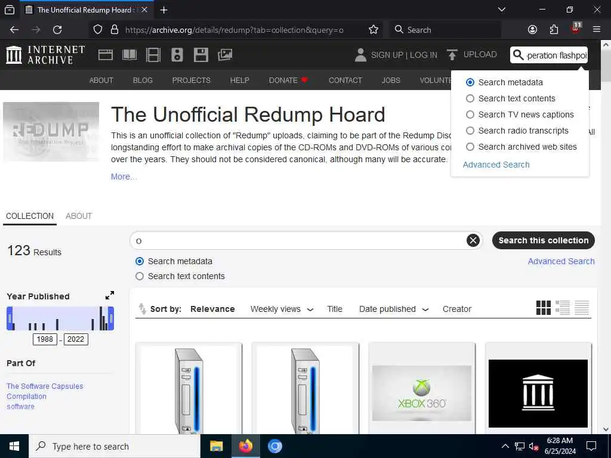Click Search this collection button
This screenshot has height=458, width=611.
pos(544,240)
